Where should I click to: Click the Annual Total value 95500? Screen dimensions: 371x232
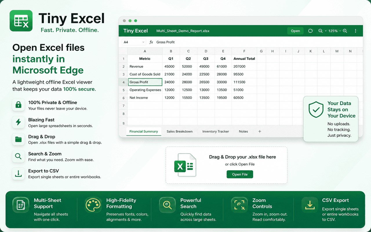(x=244, y=74)
